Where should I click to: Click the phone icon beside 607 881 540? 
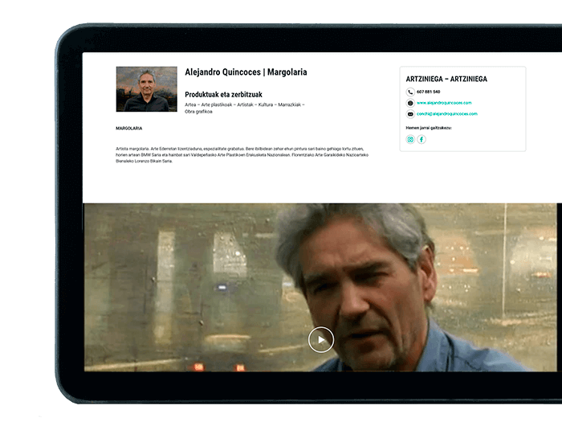410,92
